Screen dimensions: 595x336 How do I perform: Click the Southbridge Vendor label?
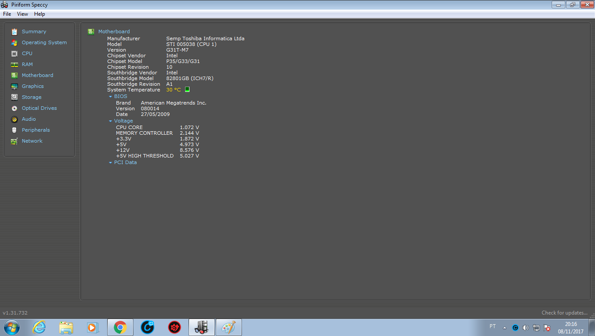pyautogui.click(x=132, y=73)
